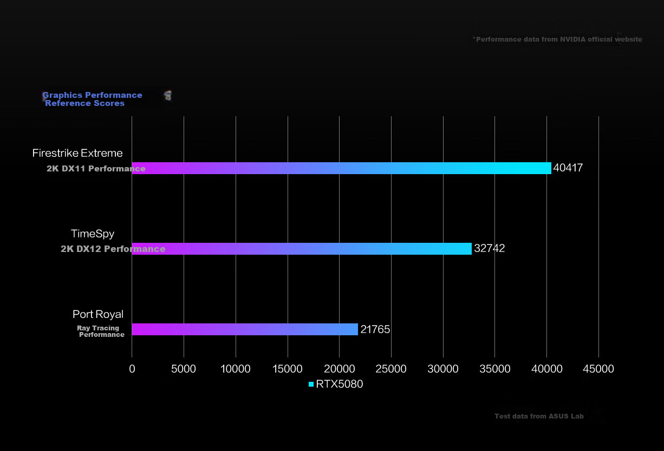Click the Test data from ASUS Lab note
Viewport: 664px width, 451px height.
(539, 416)
